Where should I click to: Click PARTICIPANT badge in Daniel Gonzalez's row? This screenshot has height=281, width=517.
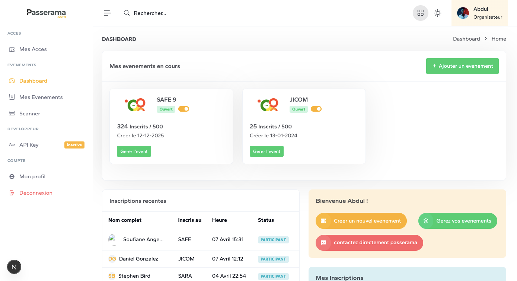[273, 259]
